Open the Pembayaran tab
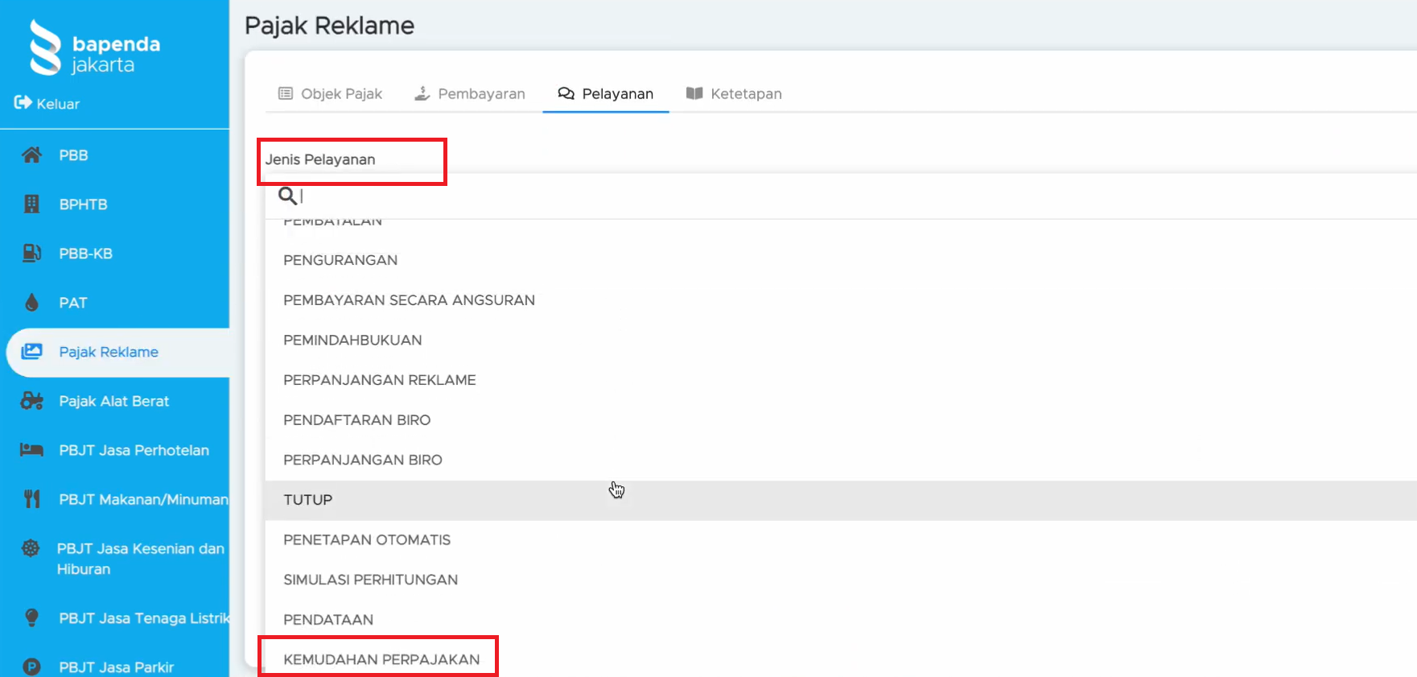 point(470,94)
